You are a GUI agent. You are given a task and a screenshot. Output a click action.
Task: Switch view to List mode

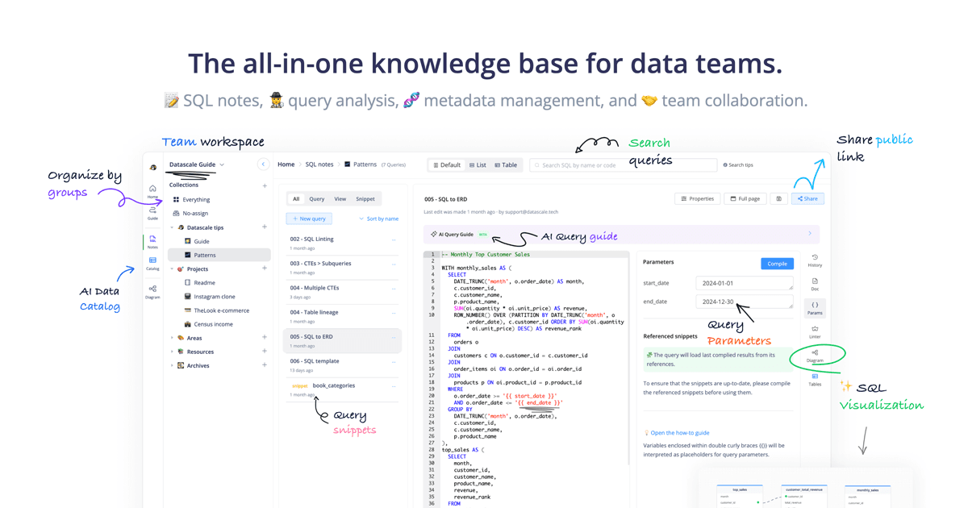tap(479, 164)
